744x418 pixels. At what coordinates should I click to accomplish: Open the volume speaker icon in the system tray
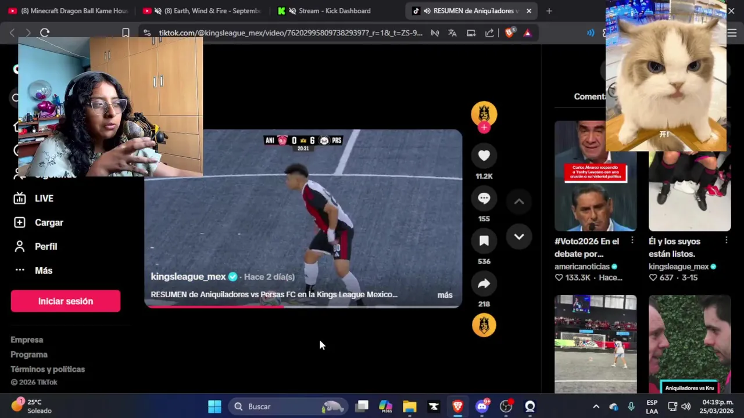pyautogui.click(x=686, y=406)
